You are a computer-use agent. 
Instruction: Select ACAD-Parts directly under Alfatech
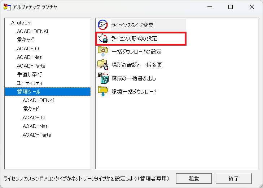click(x=31, y=66)
